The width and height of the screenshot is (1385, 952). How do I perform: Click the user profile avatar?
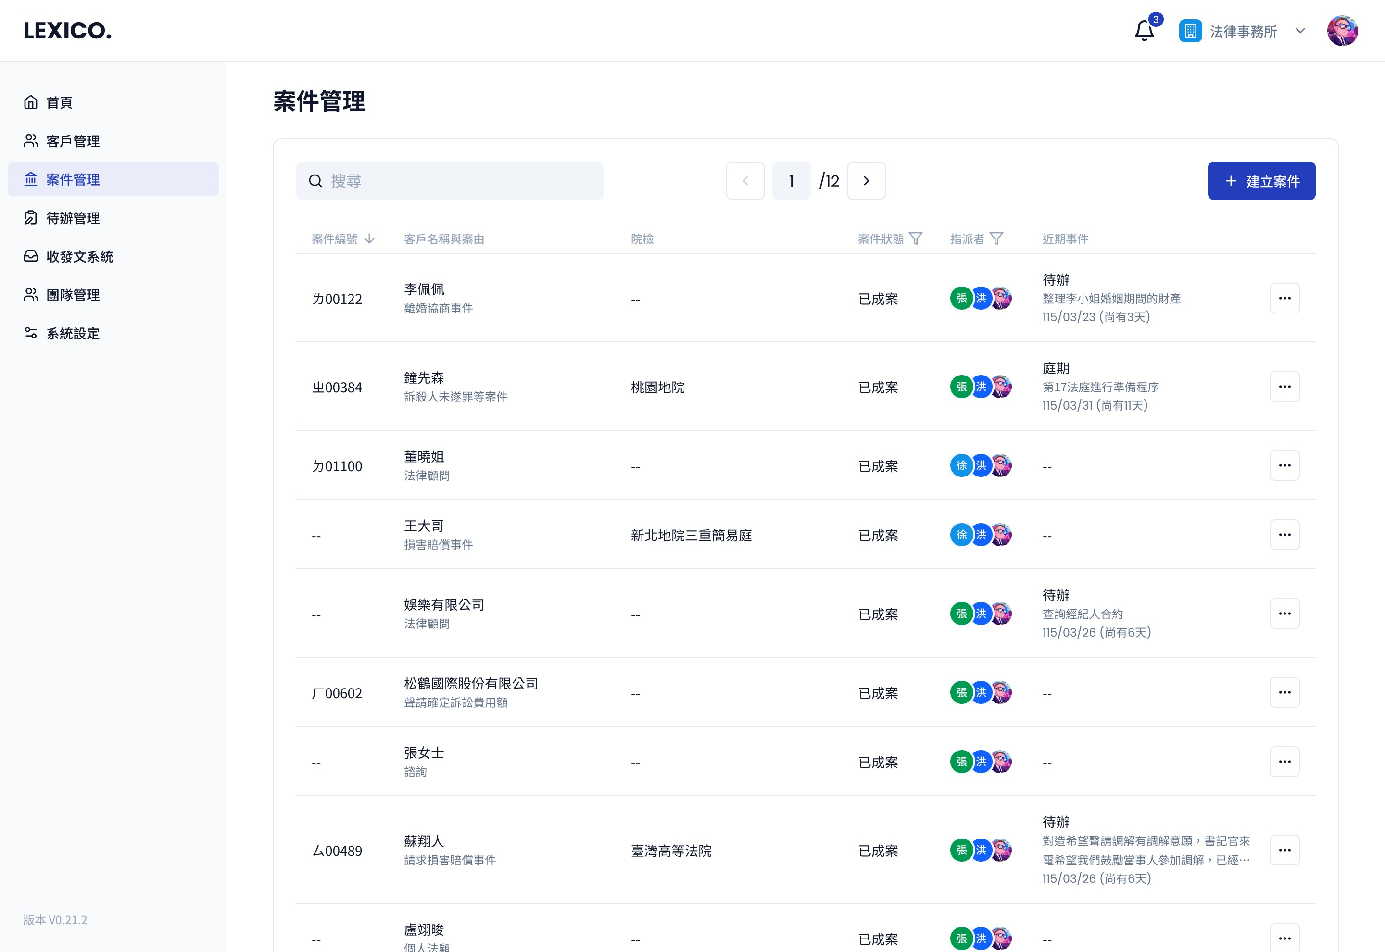1342,30
